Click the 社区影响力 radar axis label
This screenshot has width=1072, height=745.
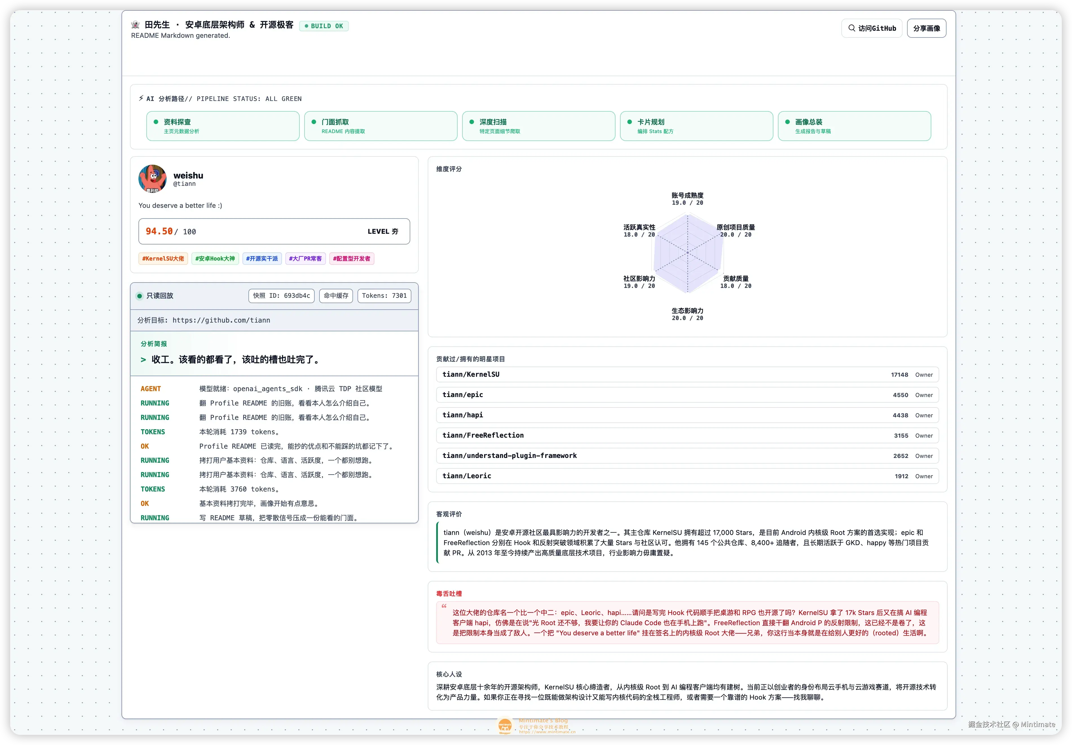(639, 278)
